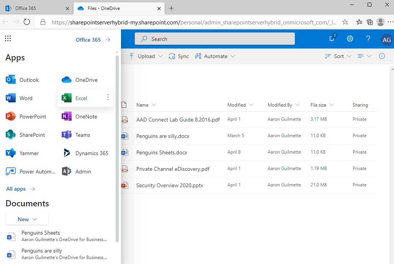Go to Office 365 home link
394x264 pixels.
tap(93, 40)
